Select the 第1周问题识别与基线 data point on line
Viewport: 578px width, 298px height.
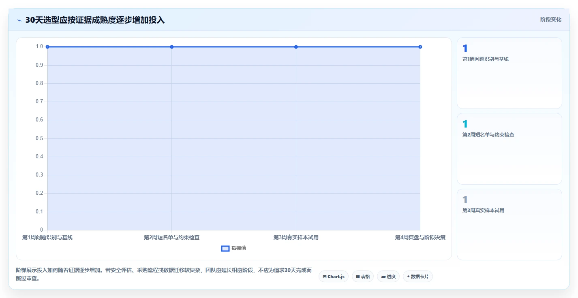click(x=47, y=47)
